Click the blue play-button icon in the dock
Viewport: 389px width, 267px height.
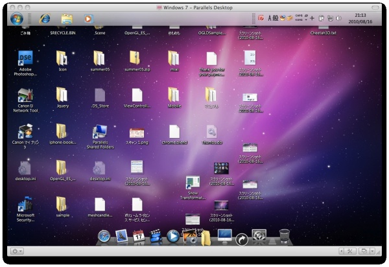173,237
